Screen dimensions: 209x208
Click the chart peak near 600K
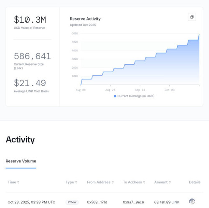[199, 35]
